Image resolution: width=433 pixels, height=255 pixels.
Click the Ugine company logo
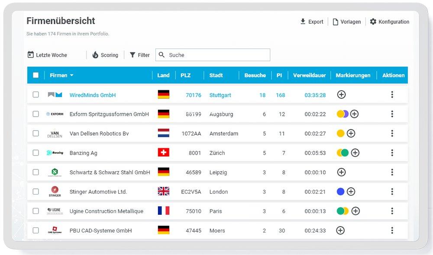click(x=55, y=211)
